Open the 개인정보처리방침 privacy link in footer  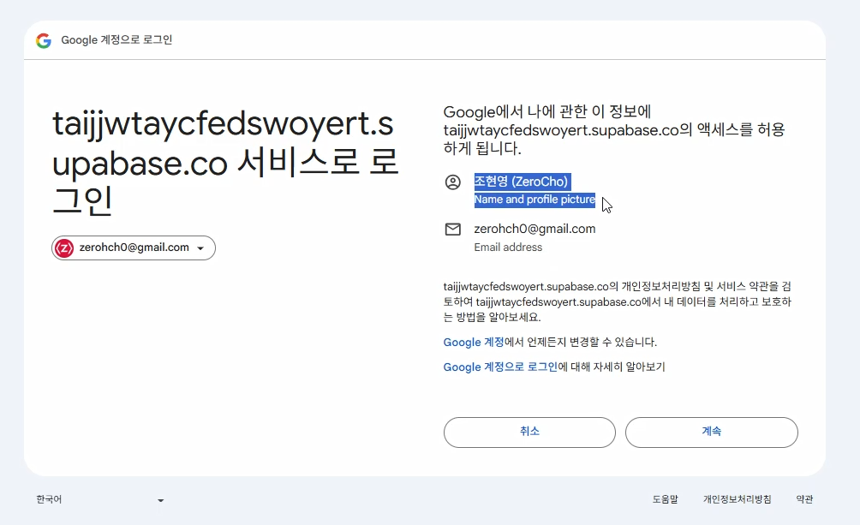(737, 498)
